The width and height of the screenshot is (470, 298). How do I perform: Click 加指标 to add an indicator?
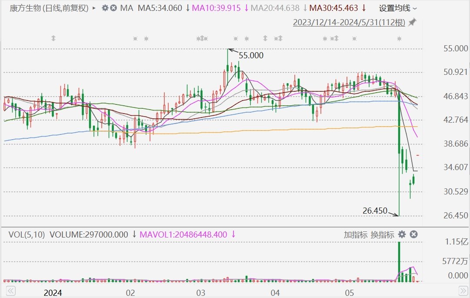(355, 234)
